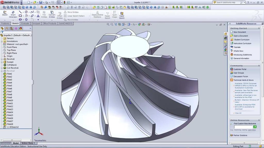Switch to the Office Products tab
This screenshot has width=264, height=148.
pos(49,23)
